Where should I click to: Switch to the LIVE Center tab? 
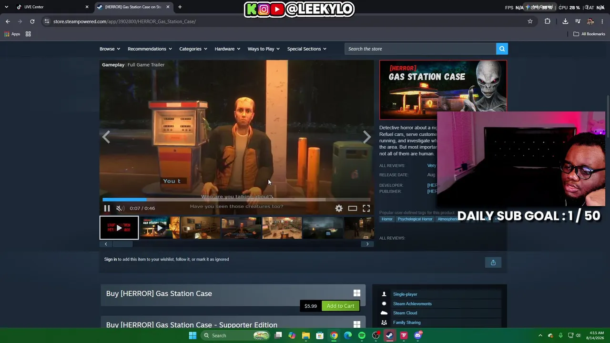(x=52, y=7)
